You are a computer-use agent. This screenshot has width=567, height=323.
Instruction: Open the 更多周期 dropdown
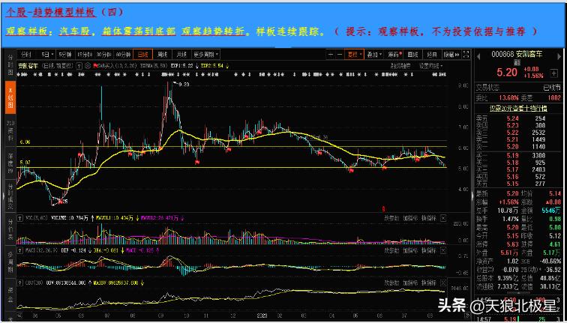pyautogui.click(x=205, y=55)
